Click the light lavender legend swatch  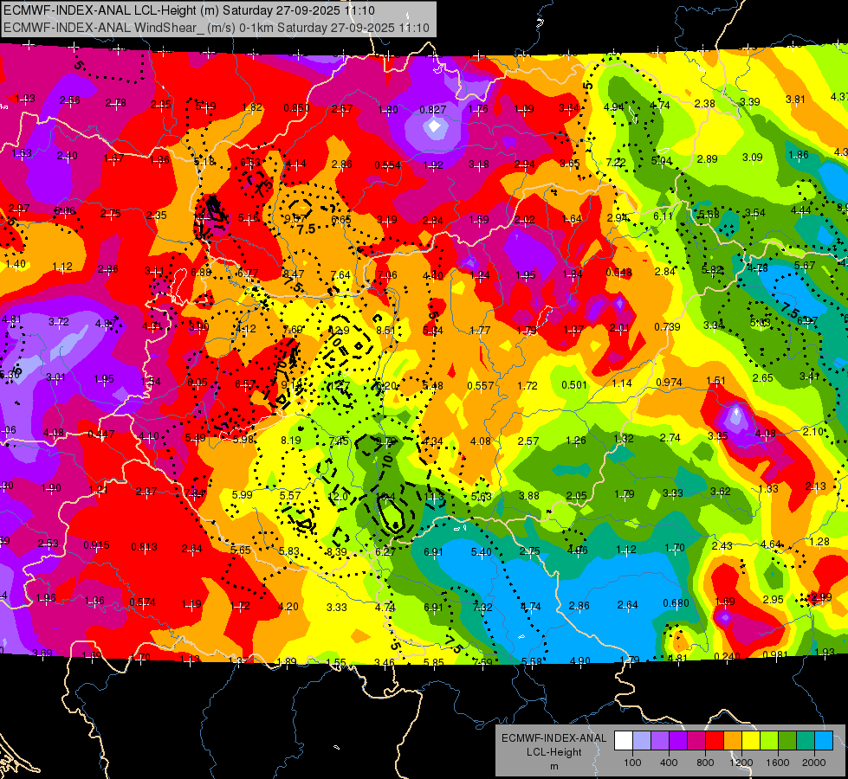click(642, 741)
